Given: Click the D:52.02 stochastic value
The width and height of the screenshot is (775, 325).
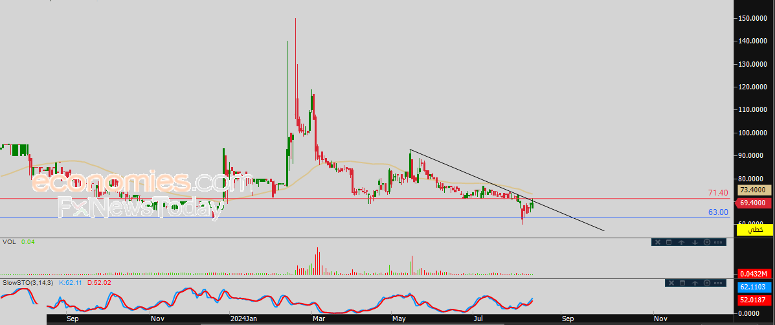Looking at the screenshot, I should [99, 283].
